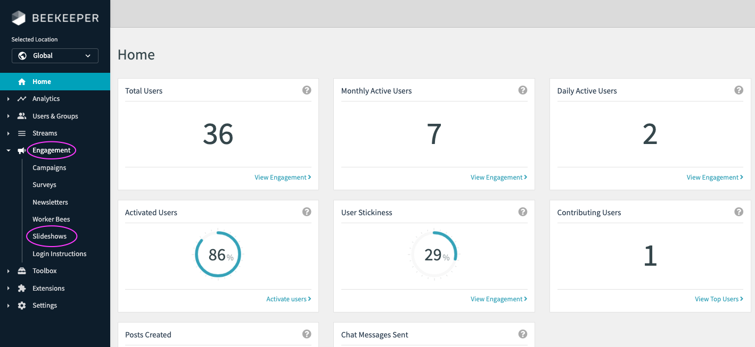The height and width of the screenshot is (347, 755).
Task: Click the Extensions puzzle piece icon
Action: tap(22, 288)
